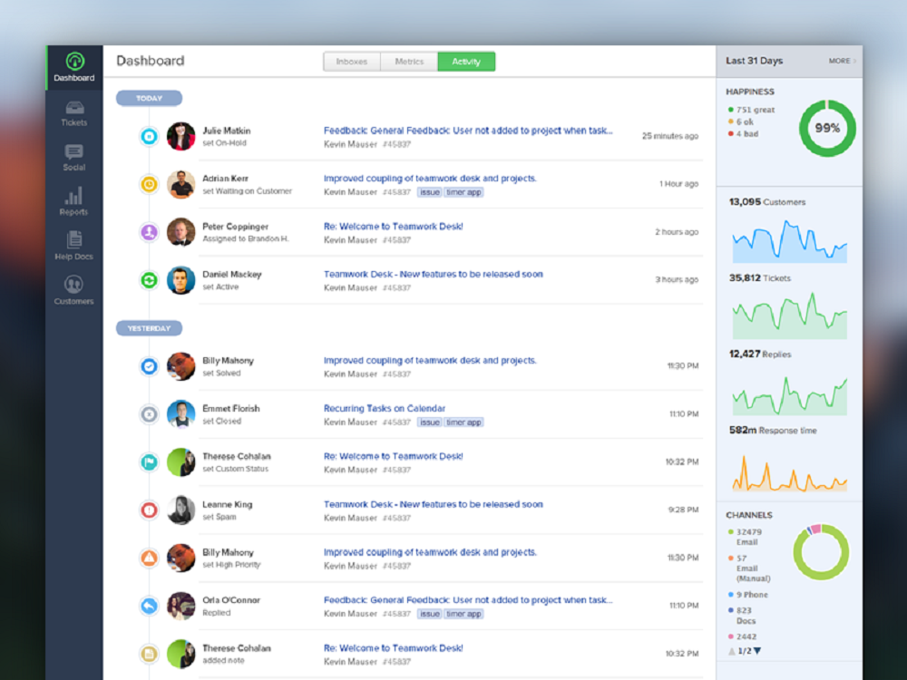Open the Tickets section in the sidebar

pos(73,113)
